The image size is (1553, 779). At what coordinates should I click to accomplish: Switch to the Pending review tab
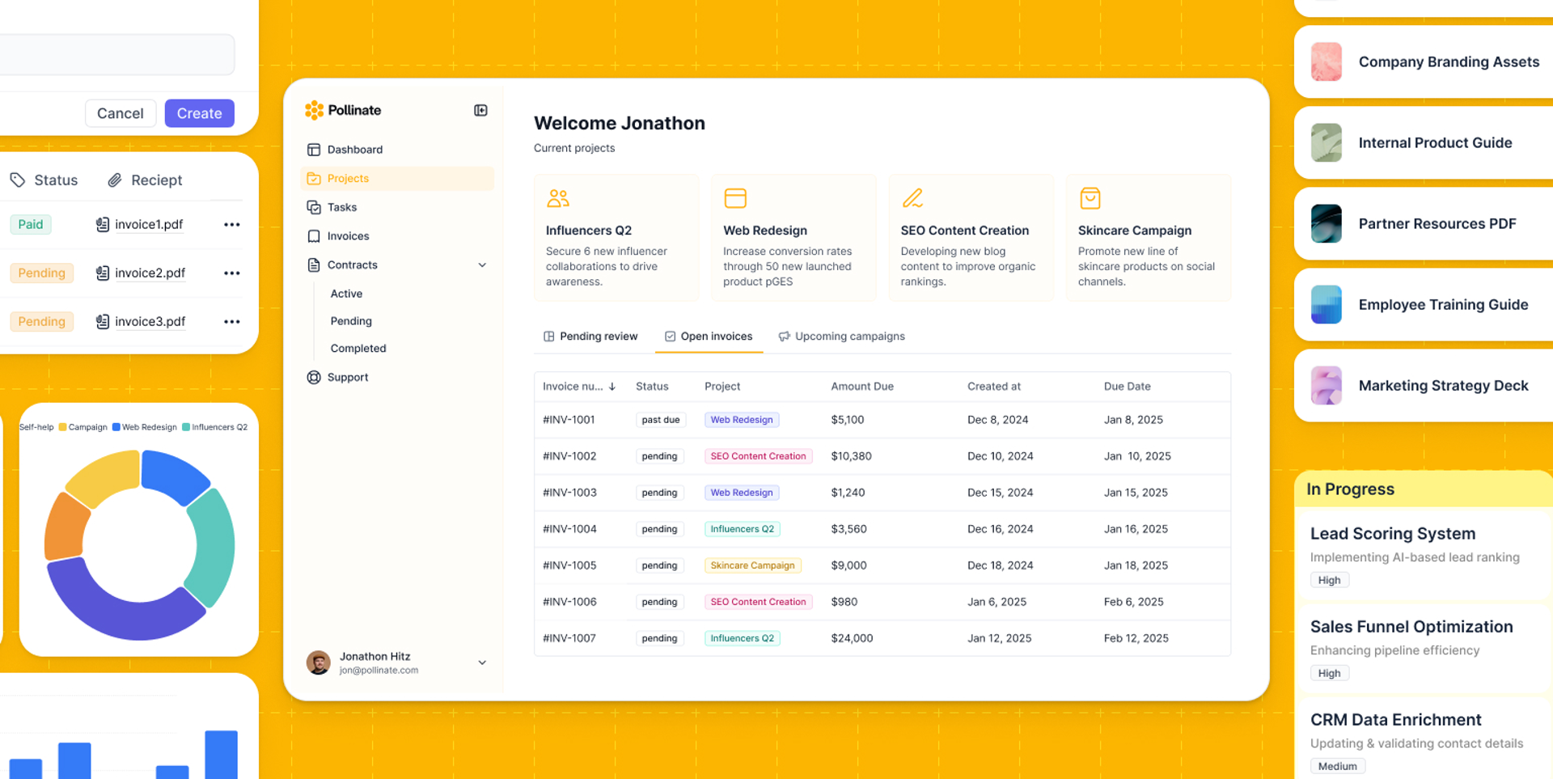coord(590,337)
